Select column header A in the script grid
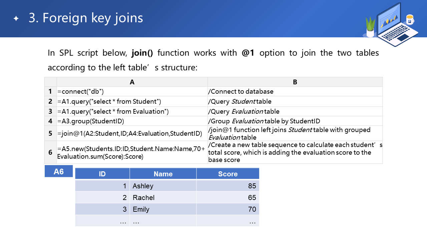The image size is (427, 240). point(132,82)
